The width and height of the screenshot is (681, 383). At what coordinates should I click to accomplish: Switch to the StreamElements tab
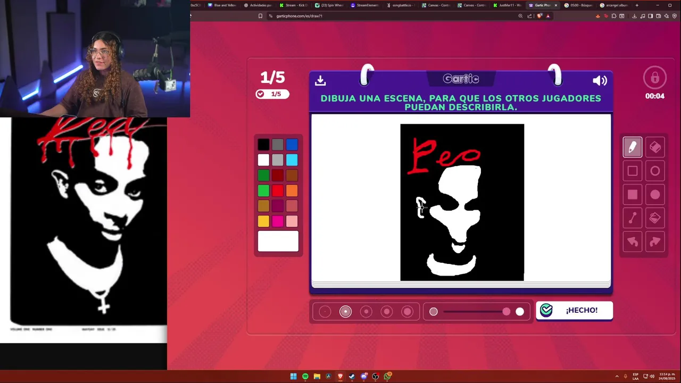click(x=364, y=5)
